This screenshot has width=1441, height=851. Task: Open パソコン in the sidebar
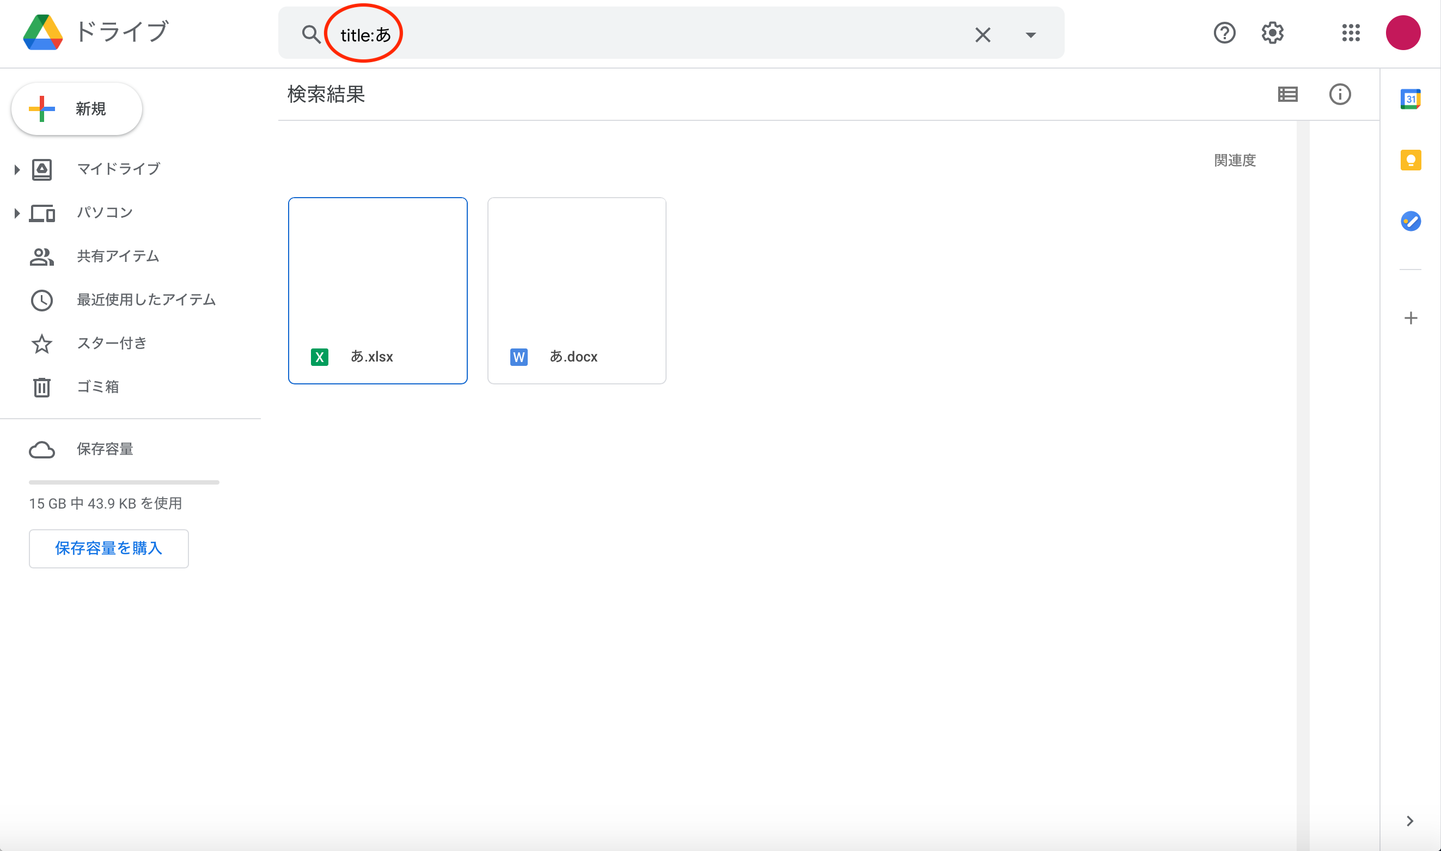(x=105, y=213)
